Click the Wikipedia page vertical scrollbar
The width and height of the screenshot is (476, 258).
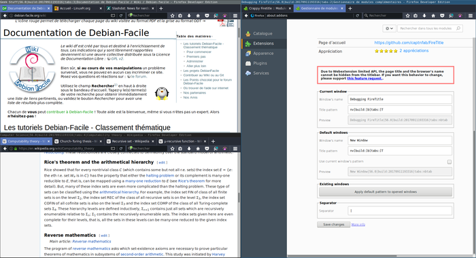coord(239,198)
